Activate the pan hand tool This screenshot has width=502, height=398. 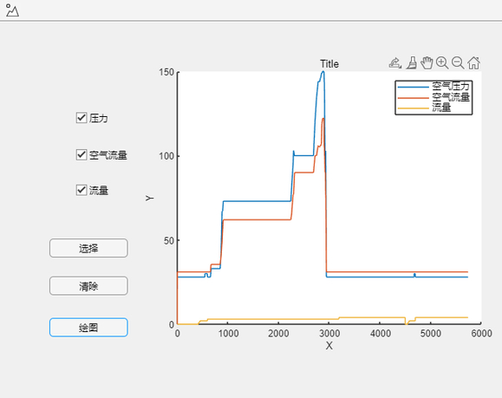click(427, 62)
